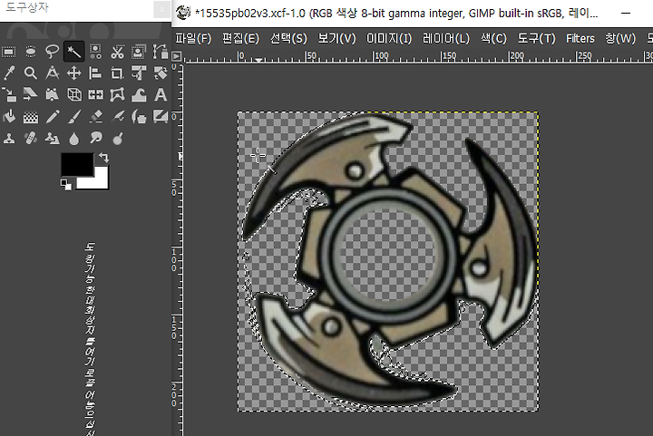This screenshot has height=436, width=653.
Task: Select the Perspective Clone tool
Action: [x=52, y=138]
